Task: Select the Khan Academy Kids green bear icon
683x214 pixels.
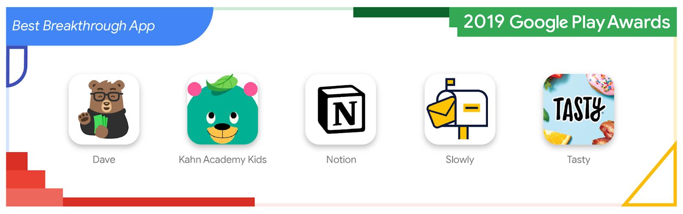Action: point(223,109)
